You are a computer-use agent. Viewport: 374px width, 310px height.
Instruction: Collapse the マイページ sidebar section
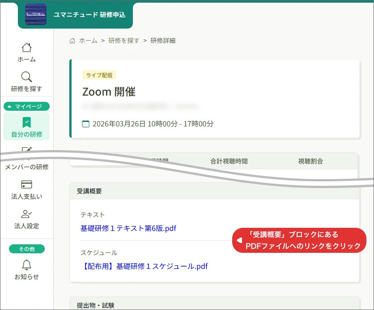click(26, 106)
